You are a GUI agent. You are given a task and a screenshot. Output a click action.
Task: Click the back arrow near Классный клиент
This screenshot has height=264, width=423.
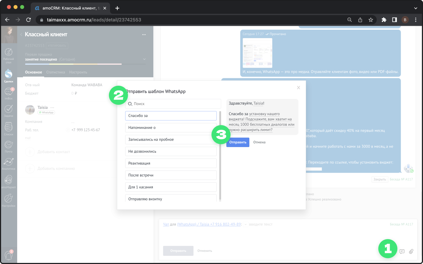(x=21, y=35)
